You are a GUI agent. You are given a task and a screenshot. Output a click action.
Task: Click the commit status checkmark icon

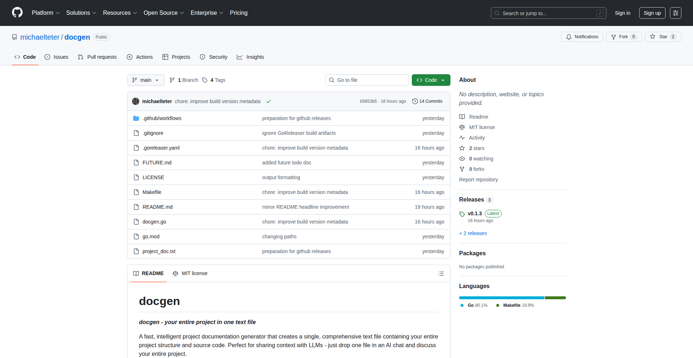point(269,101)
